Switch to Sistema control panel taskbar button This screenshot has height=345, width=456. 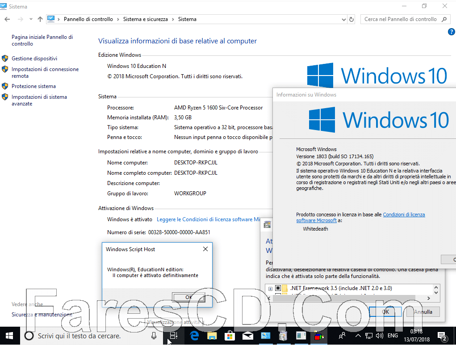pos(265,336)
